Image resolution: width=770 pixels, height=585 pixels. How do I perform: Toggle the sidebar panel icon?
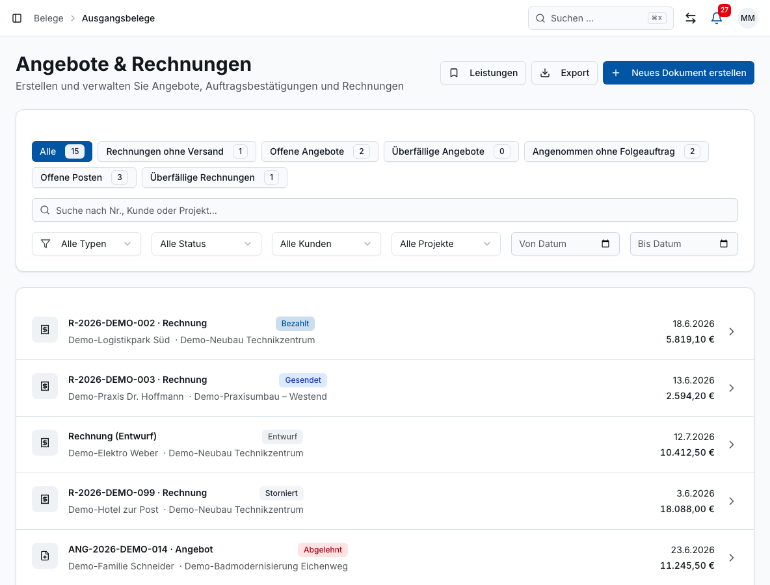click(17, 18)
